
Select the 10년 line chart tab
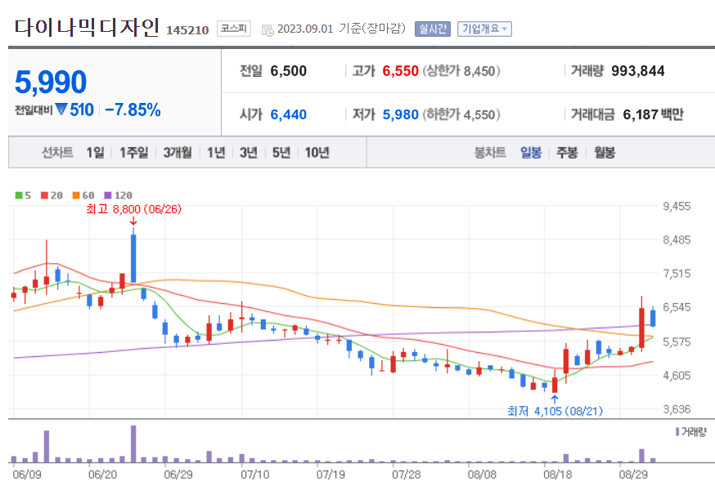317,153
